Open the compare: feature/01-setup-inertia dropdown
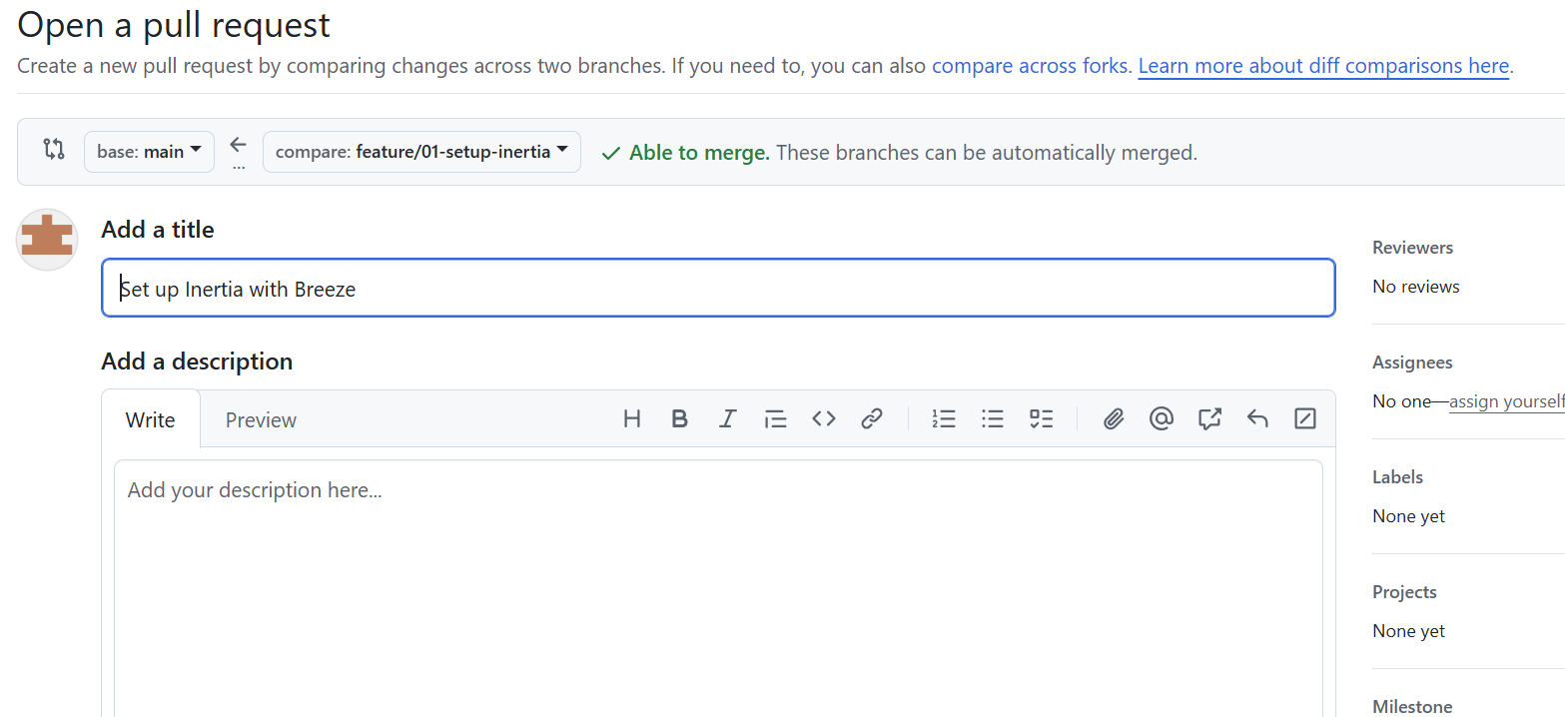Image resolution: width=1565 pixels, height=717 pixels. 421,152
